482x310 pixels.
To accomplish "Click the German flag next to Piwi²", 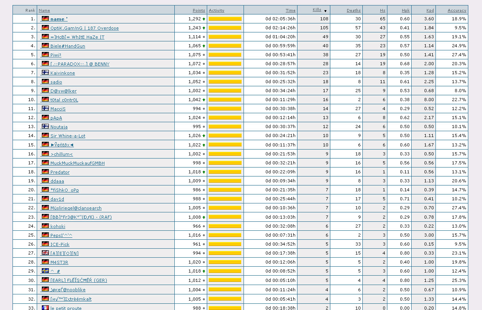I will [x=45, y=55].
